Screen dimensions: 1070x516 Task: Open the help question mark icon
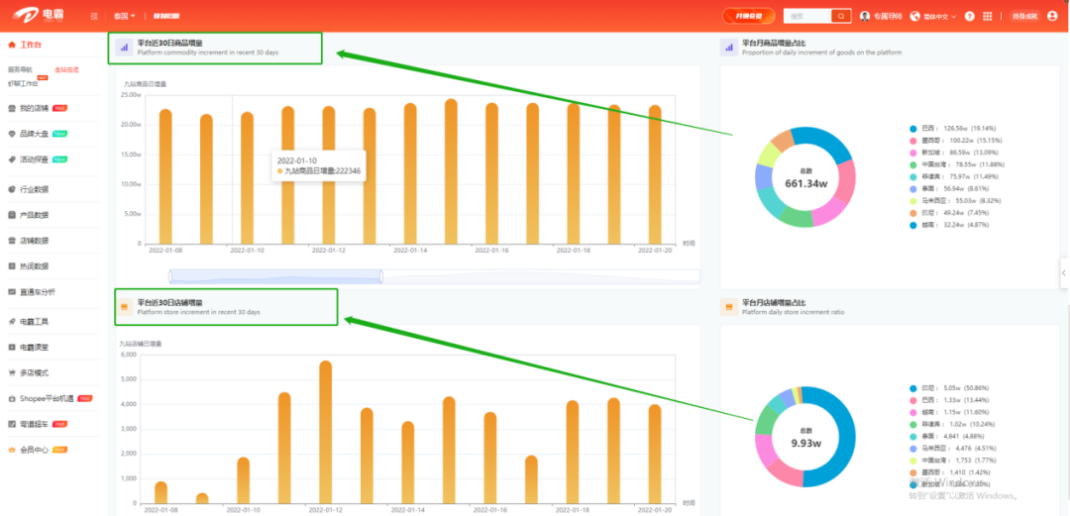coord(969,16)
